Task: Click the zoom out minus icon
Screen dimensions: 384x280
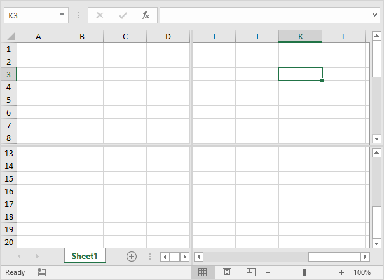Action: pos(268,272)
